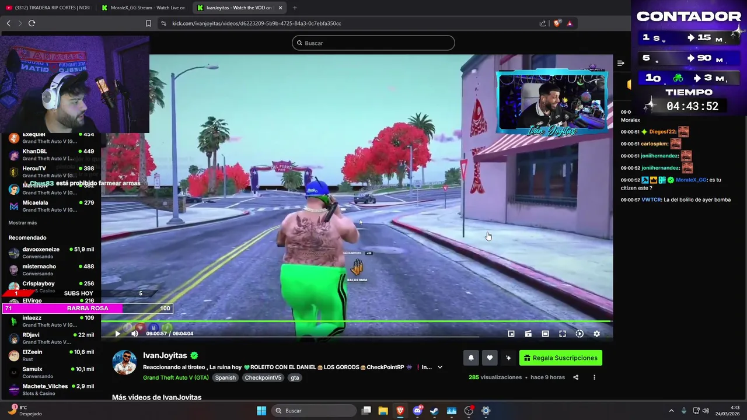Open RDjavi recommended channel
Screen dimensions: 747x420
[x=51, y=338]
